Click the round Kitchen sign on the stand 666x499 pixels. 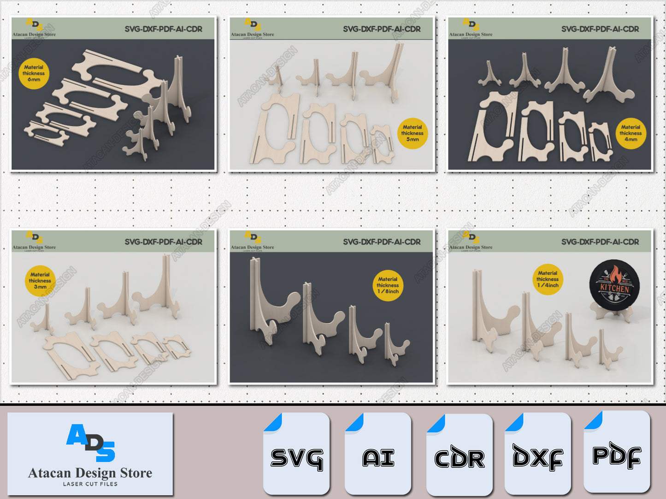click(614, 285)
